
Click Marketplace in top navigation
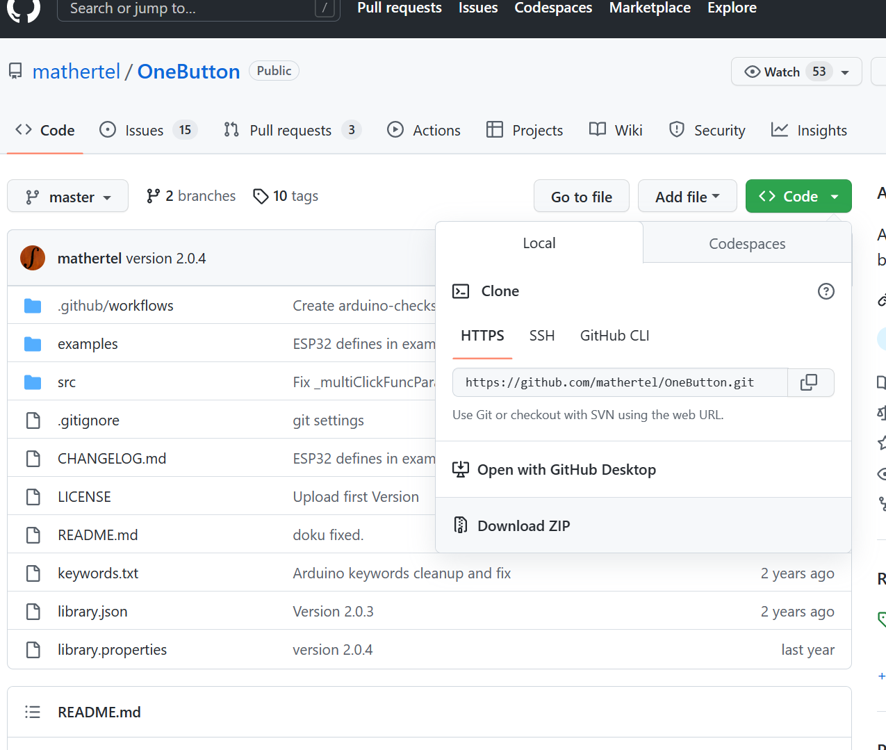(x=650, y=8)
